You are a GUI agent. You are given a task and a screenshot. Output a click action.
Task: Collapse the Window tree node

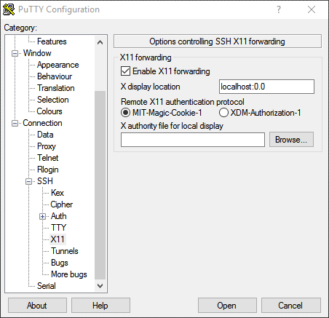click(15, 53)
